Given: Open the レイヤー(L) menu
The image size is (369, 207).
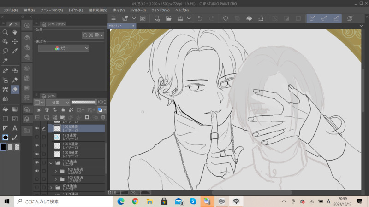Looking at the screenshot, I should click(76, 10).
